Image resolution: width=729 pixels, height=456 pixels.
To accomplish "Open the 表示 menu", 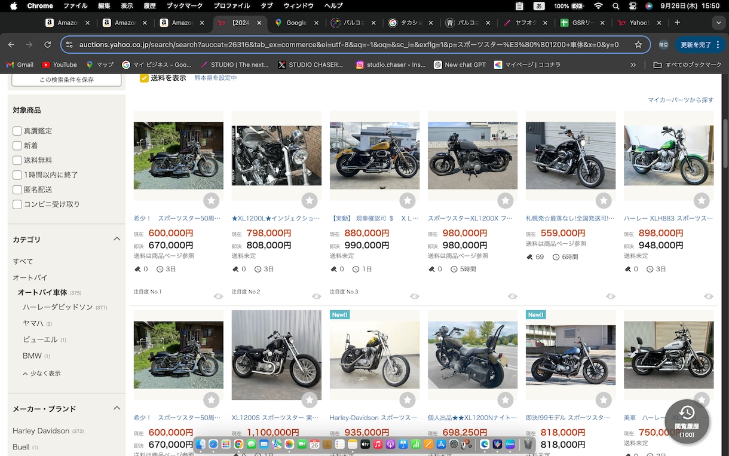I will click(127, 6).
